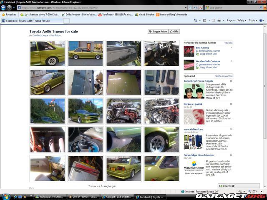
Task: Close the Nätkurs i juridik ad
Action: pos(231,104)
